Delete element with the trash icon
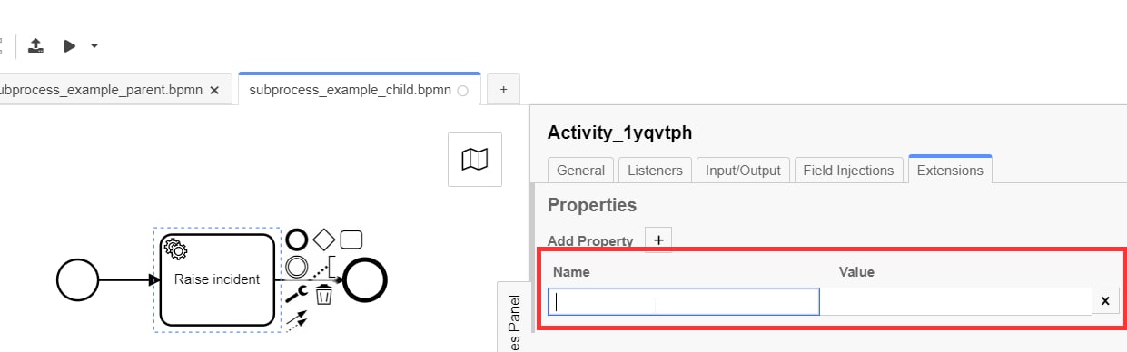 [x=324, y=293]
